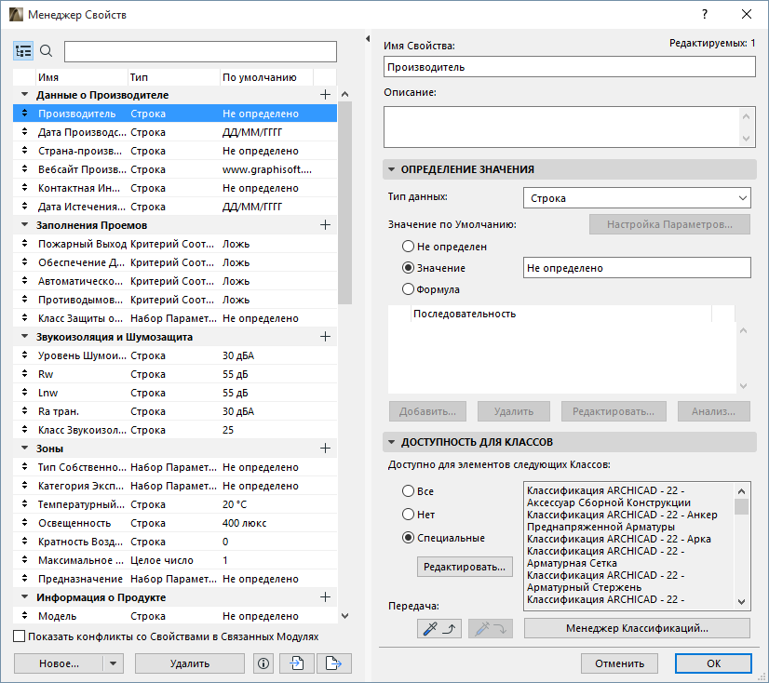Click the pick-up eyedropper transfer icon
The height and width of the screenshot is (683, 769).
pyautogui.click(x=439, y=629)
